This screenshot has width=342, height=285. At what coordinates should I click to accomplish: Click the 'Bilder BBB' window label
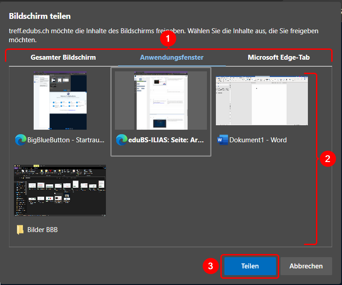tap(43, 230)
